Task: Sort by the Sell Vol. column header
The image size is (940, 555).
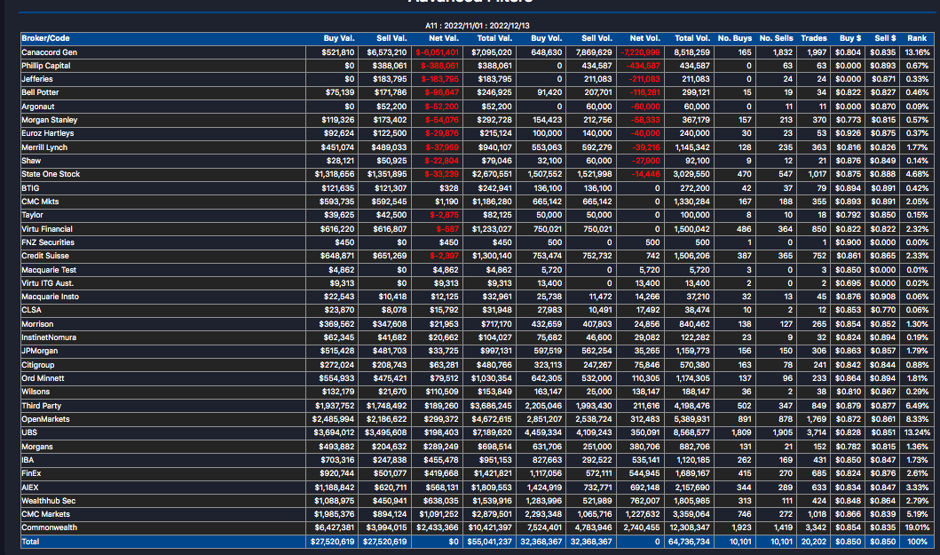Action: [596, 38]
